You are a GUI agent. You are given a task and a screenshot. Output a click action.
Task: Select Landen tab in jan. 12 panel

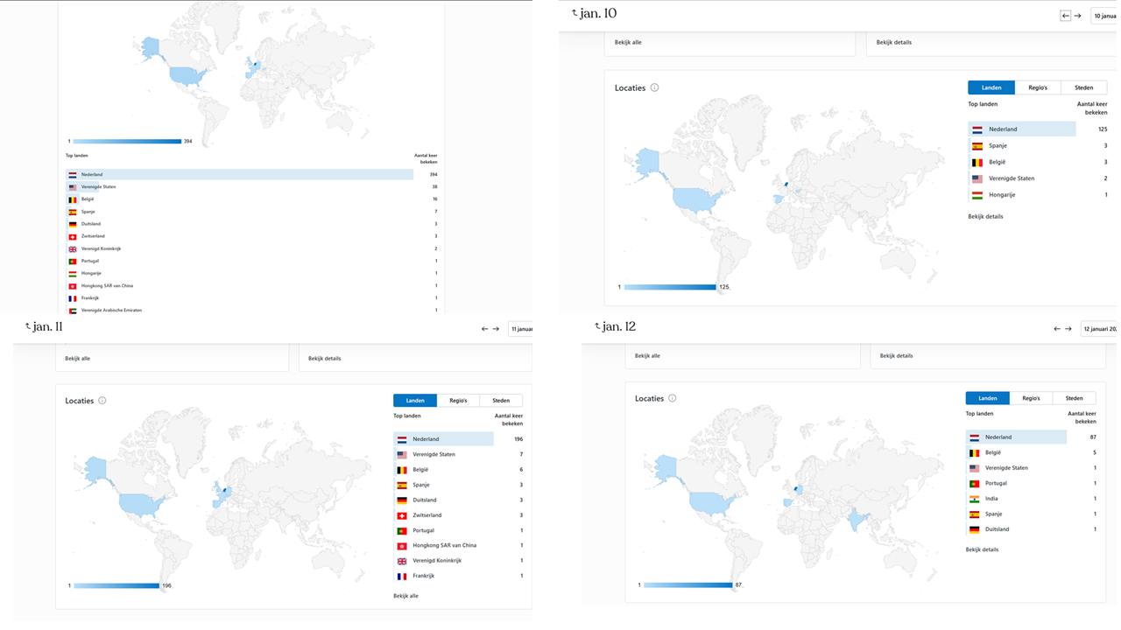(987, 398)
